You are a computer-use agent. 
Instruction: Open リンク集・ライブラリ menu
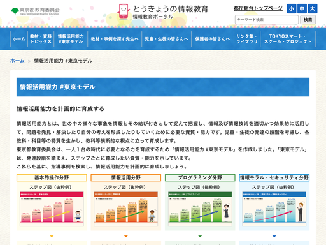click(x=247, y=39)
